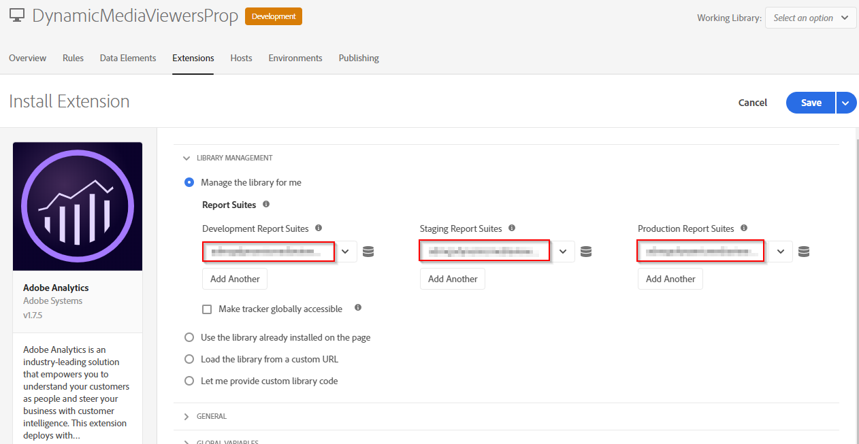Click the database icon beside Staging Report Suites

click(586, 252)
